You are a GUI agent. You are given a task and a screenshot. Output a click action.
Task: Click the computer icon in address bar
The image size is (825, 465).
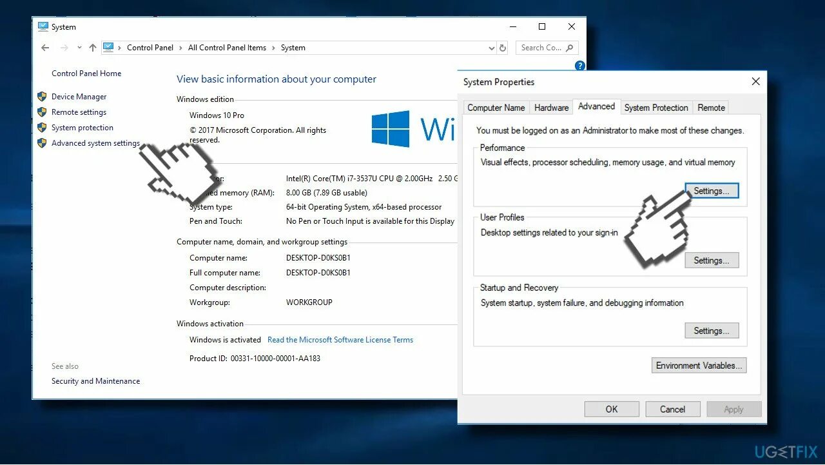[x=108, y=47]
